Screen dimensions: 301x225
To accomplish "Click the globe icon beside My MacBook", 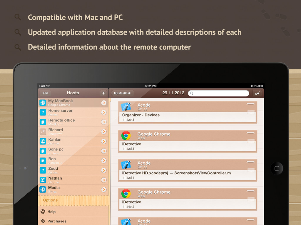I will (43, 103).
